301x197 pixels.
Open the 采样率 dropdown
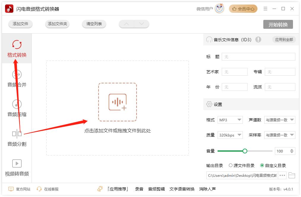[x=280, y=135]
